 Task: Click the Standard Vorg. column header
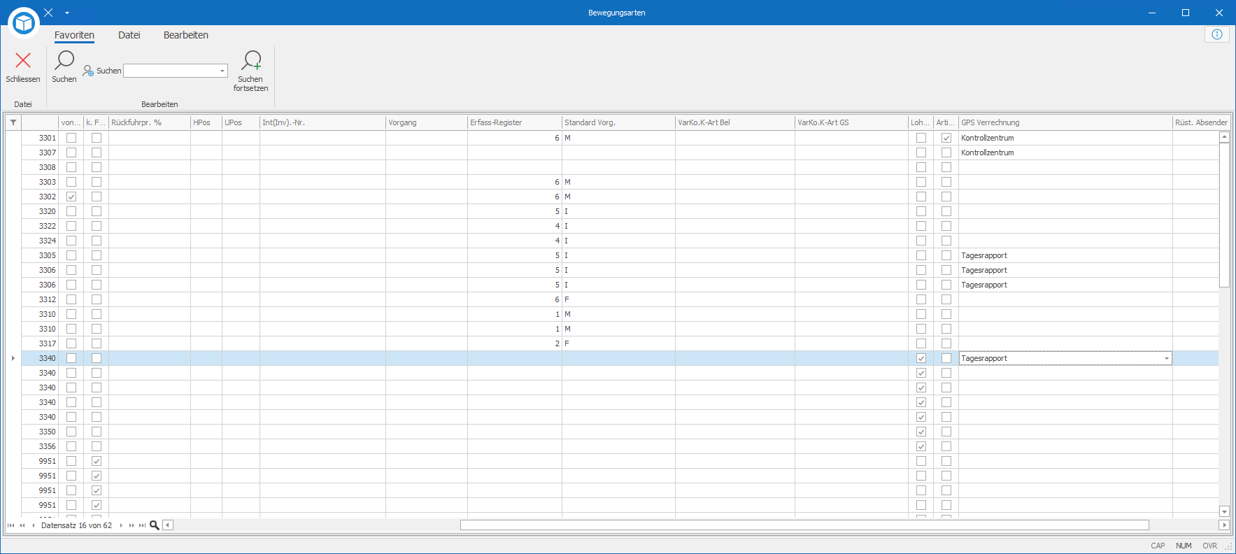click(618, 122)
